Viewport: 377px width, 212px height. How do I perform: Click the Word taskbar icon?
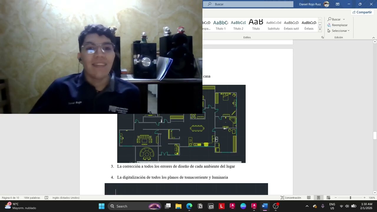point(264,206)
